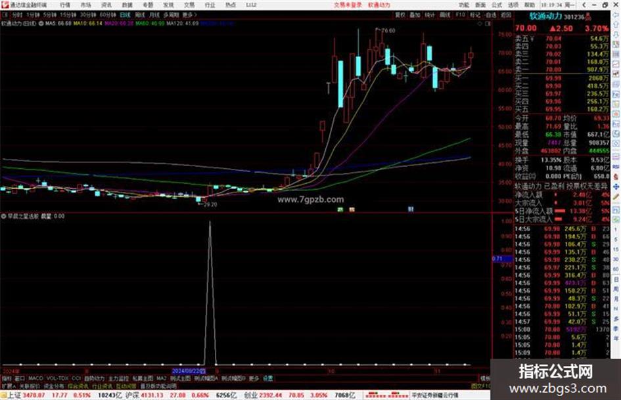Screen dimensions: 621x400
Task: Click the 画线 drawing button
Action: [445, 14]
